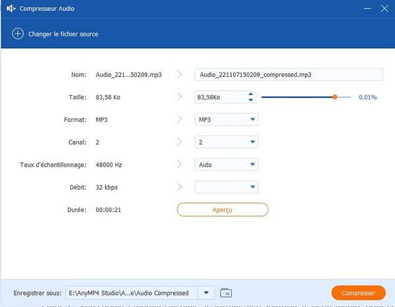Viewport: 395px width, 307px height.
Task: Click the arrow chevron in Canal row
Action: (x=179, y=142)
